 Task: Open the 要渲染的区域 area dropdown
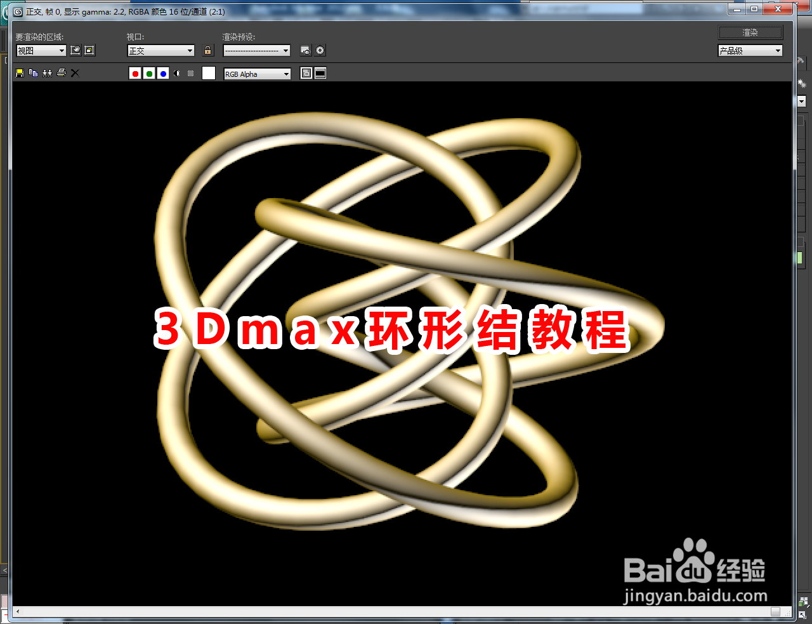(x=41, y=50)
